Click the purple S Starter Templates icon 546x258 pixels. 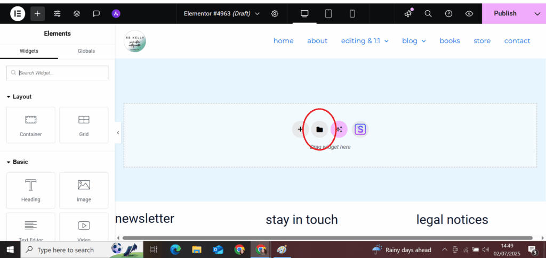(x=360, y=129)
